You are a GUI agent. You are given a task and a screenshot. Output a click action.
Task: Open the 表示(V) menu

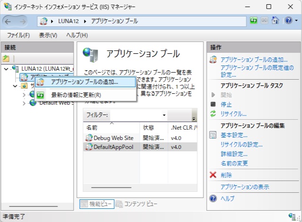coord(48,35)
